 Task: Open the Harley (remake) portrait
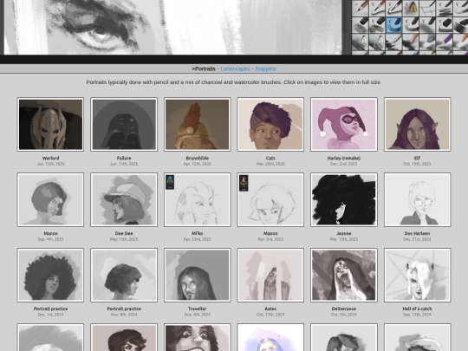tap(344, 124)
